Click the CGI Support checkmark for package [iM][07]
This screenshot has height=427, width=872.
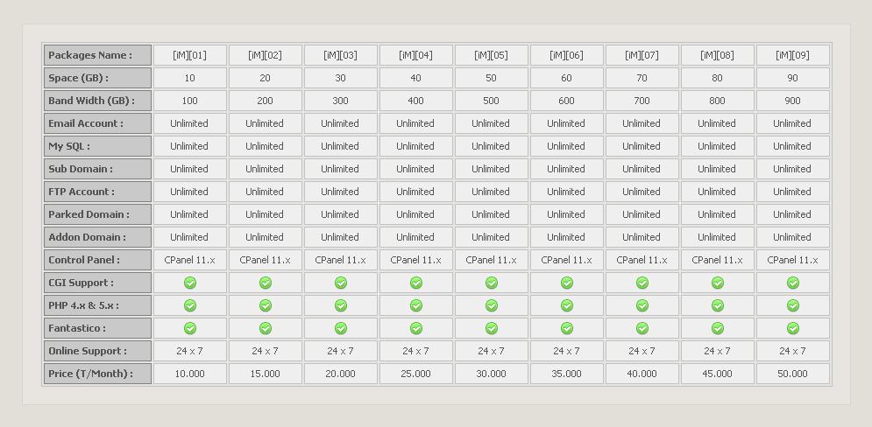point(642,283)
